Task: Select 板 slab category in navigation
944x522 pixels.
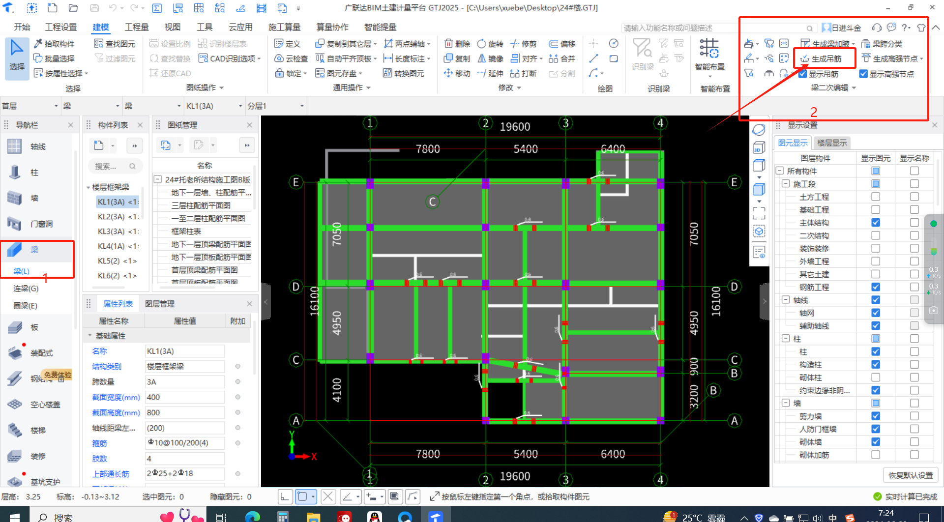Action: point(34,327)
